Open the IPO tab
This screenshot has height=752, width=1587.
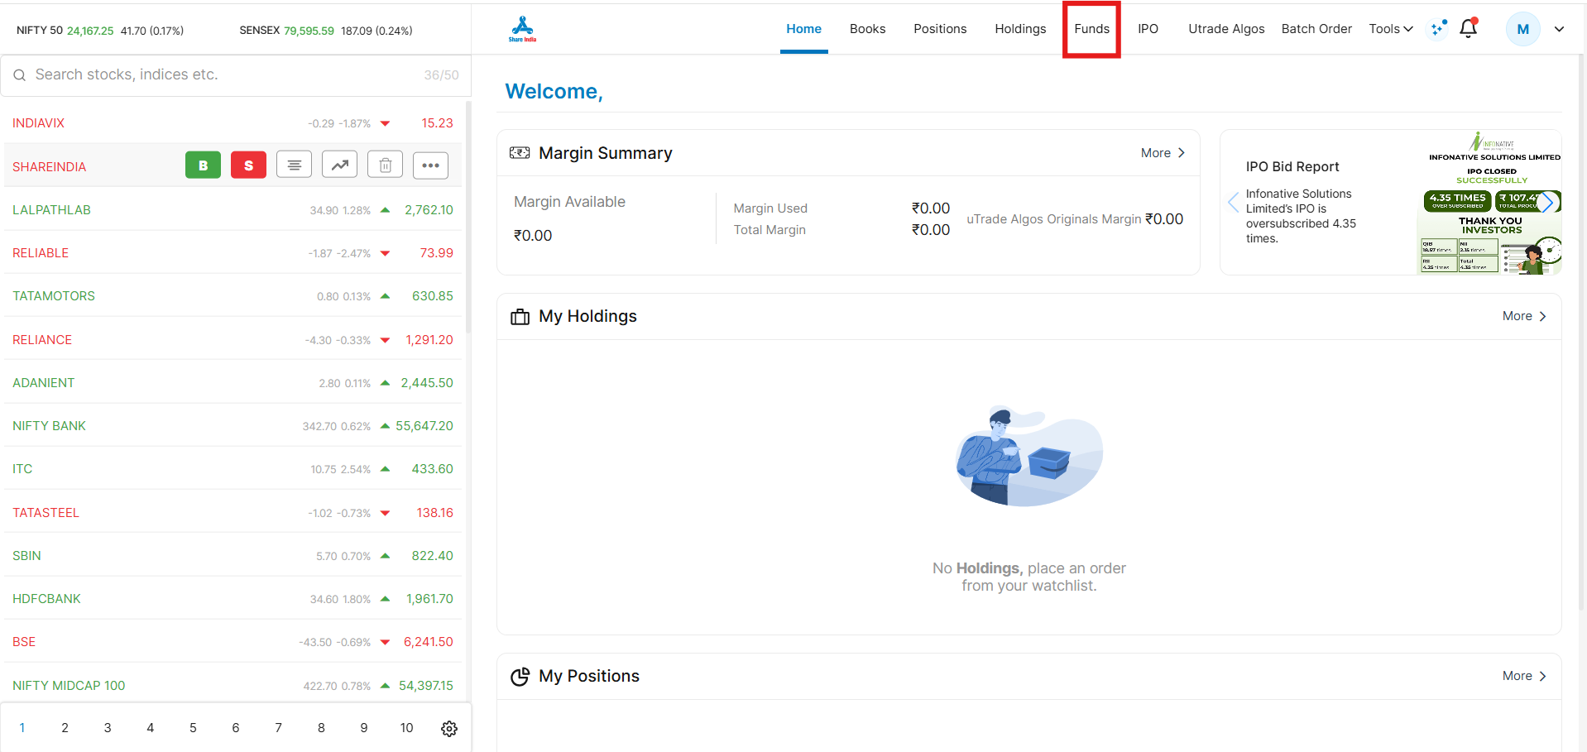tap(1148, 29)
